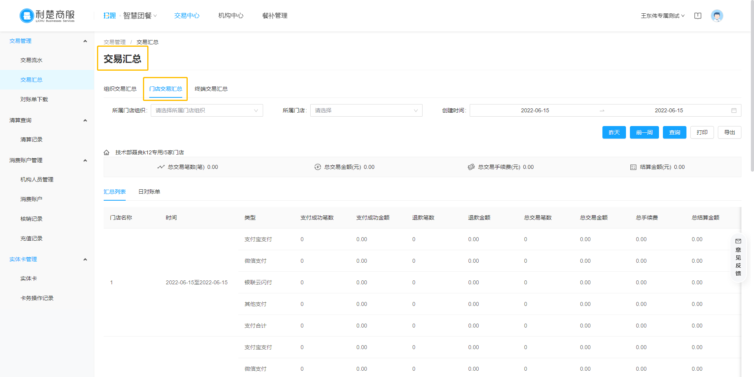Click the LiChu Business Services logo

point(47,16)
